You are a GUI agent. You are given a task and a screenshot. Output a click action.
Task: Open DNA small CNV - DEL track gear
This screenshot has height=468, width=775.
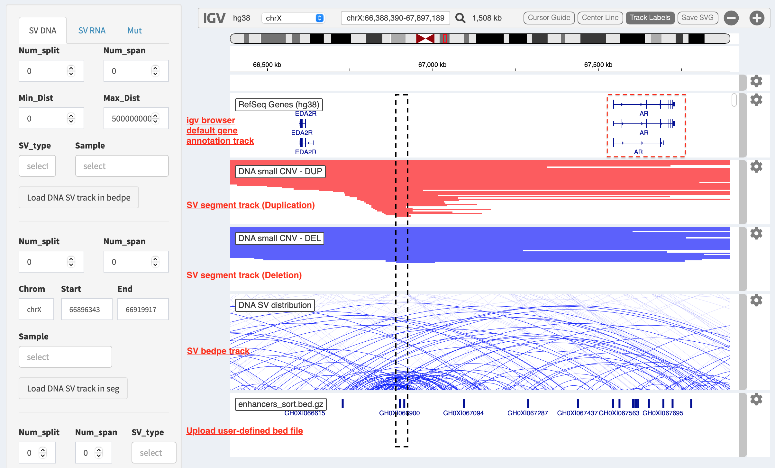[756, 233]
